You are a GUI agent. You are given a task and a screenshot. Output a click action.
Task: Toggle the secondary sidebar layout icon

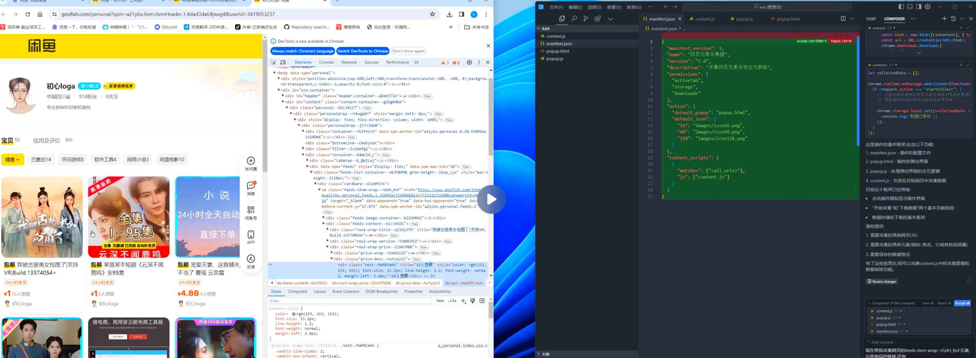pos(919,7)
